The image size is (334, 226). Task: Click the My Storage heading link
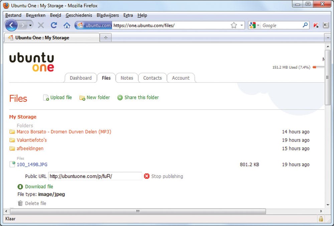tap(23, 117)
